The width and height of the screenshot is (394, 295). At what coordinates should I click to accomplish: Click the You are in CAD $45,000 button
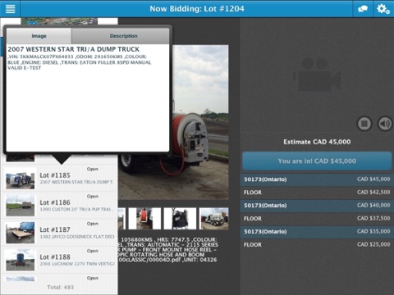pyautogui.click(x=317, y=161)
